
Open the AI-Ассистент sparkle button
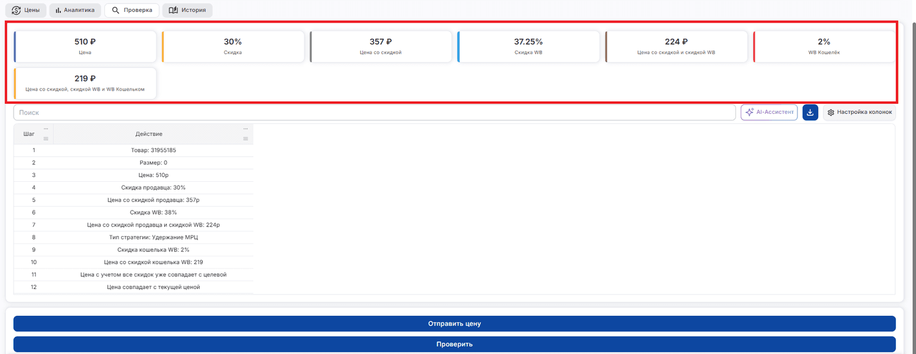(769, 112)
